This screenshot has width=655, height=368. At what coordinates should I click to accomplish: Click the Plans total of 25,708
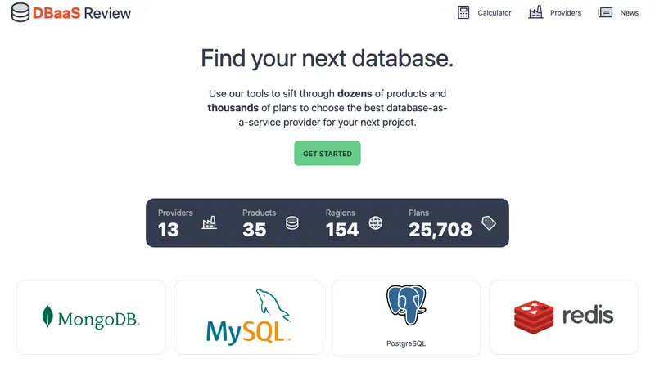[x=440, y=230]
